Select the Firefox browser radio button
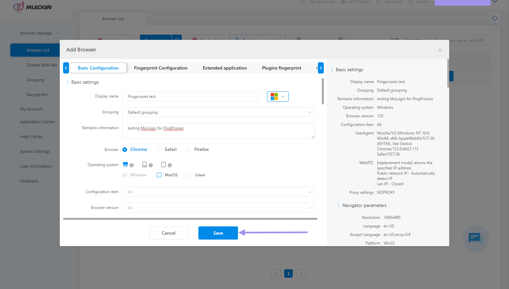Image resolution: width=509 pixels, height=289 pixels. click(189, 150)
